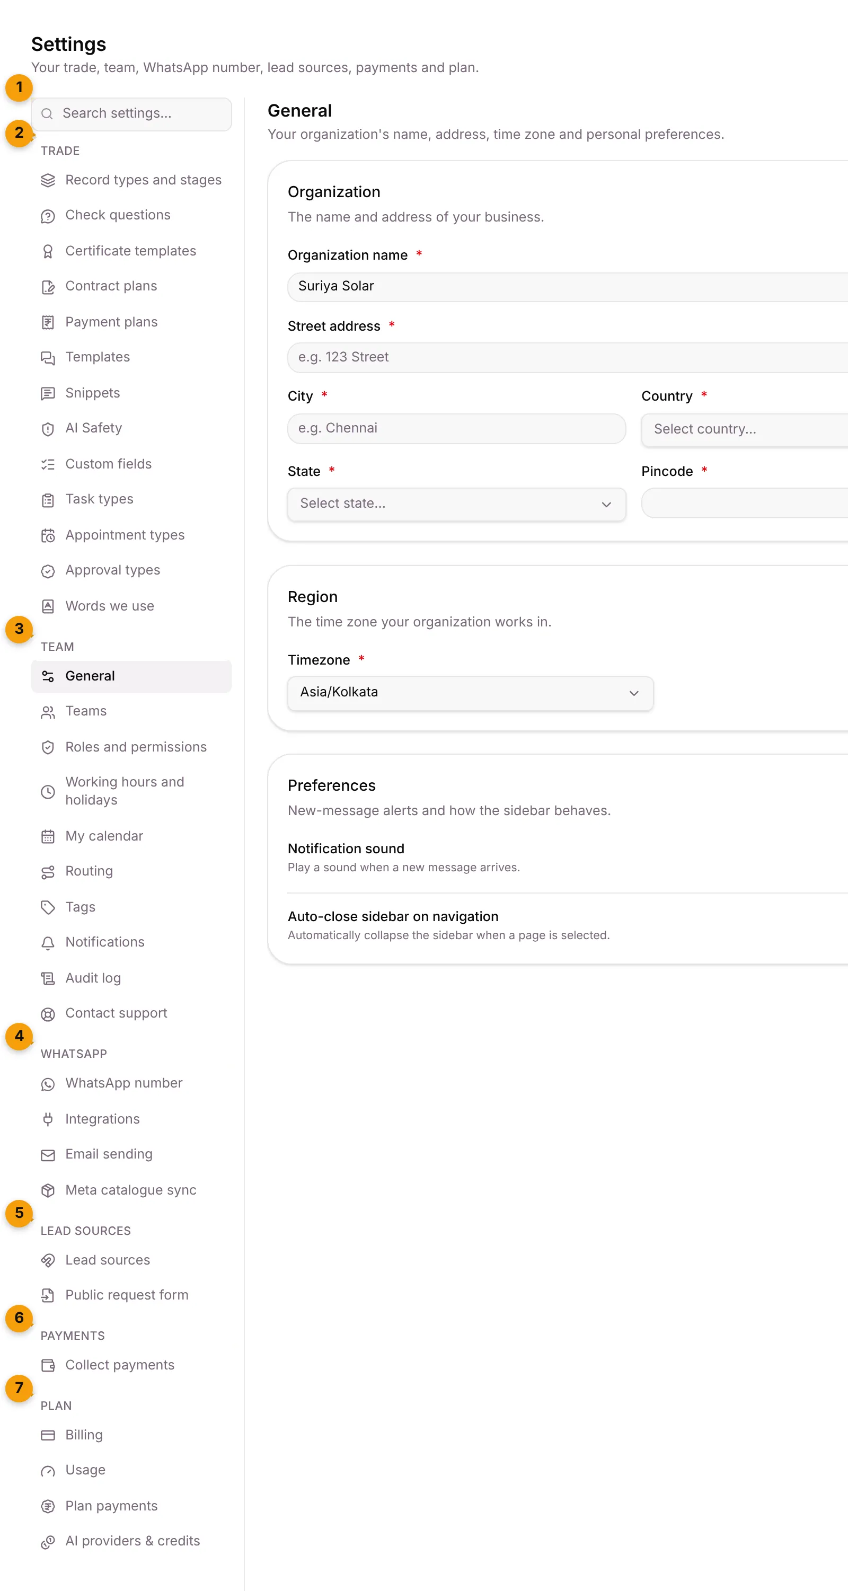Viewport: 848px width, 1591px height.
Task: Open Billing settings
Action: tap(131, 1435)
